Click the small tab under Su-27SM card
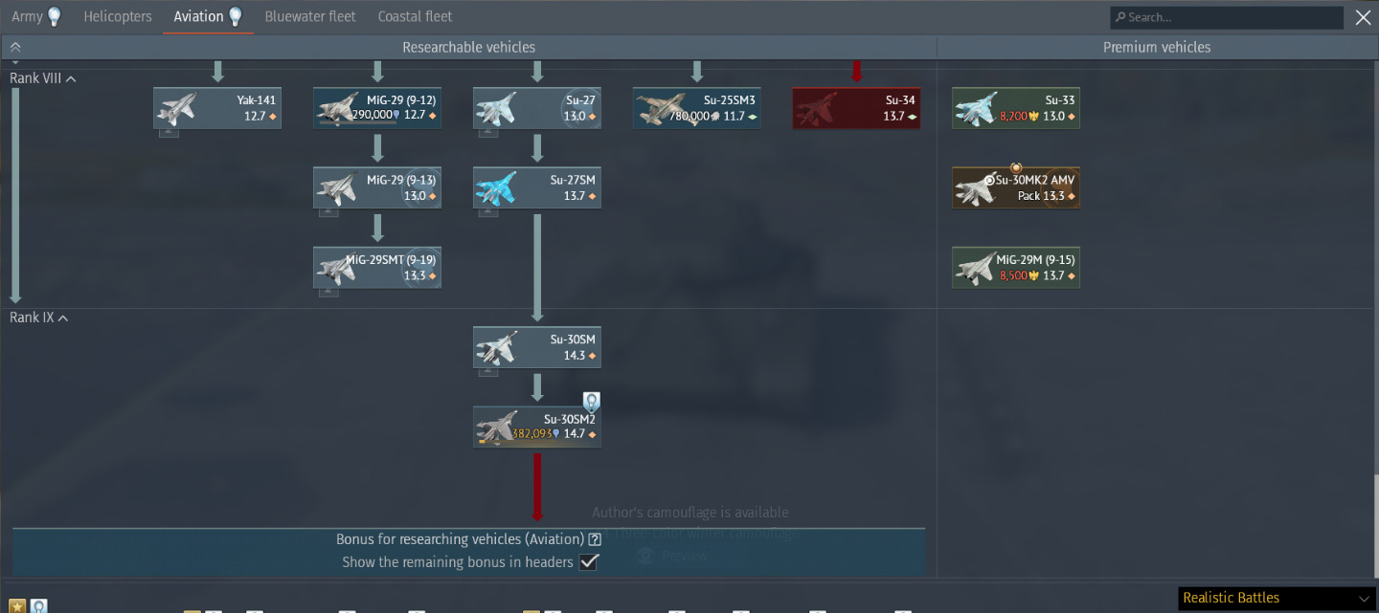 (x=487, y=212)
